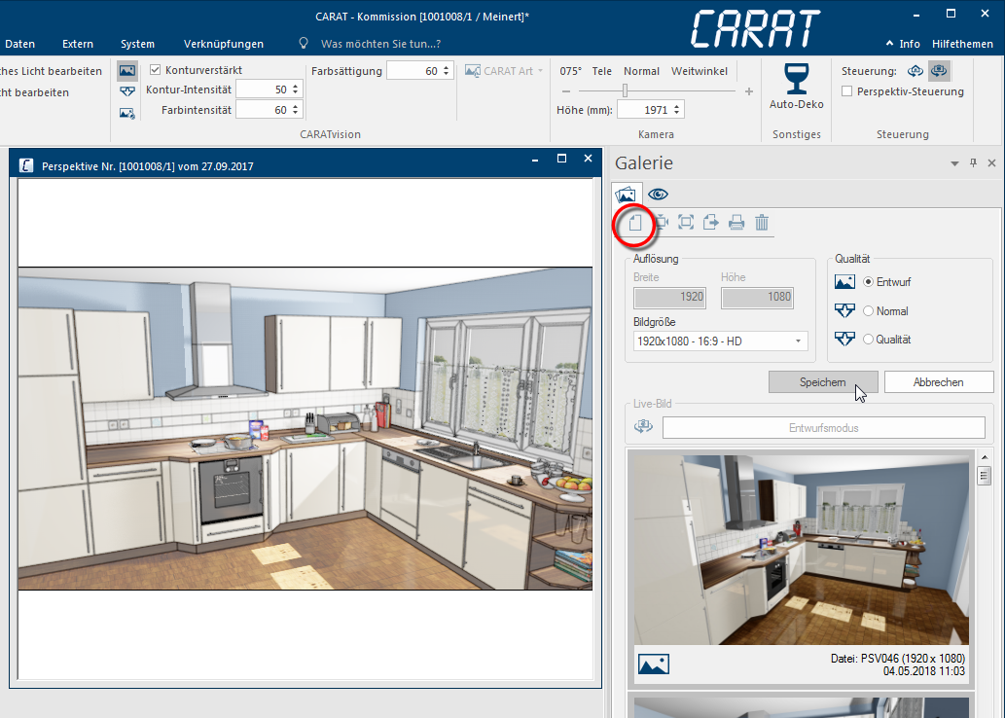
Task: Click the new image icon in Galerie toolbar
Action: [635, 223]
